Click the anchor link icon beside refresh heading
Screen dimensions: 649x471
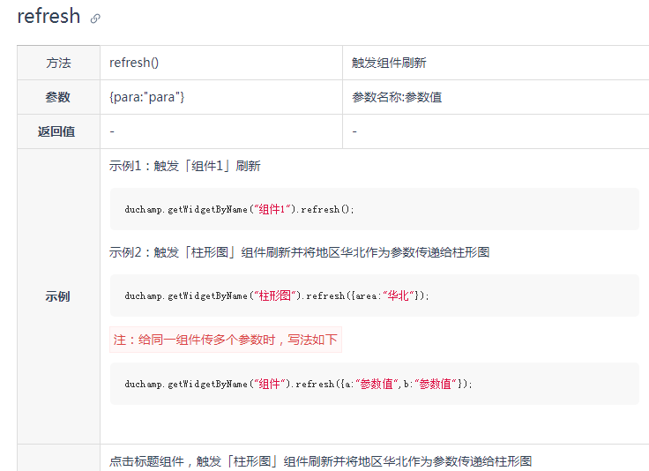point(95,19)
